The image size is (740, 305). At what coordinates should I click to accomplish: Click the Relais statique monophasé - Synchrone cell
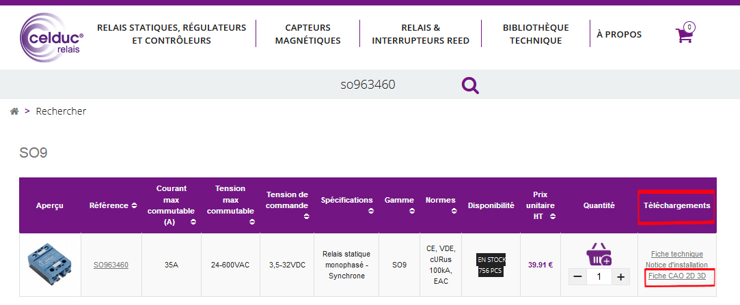pos(346,265)
